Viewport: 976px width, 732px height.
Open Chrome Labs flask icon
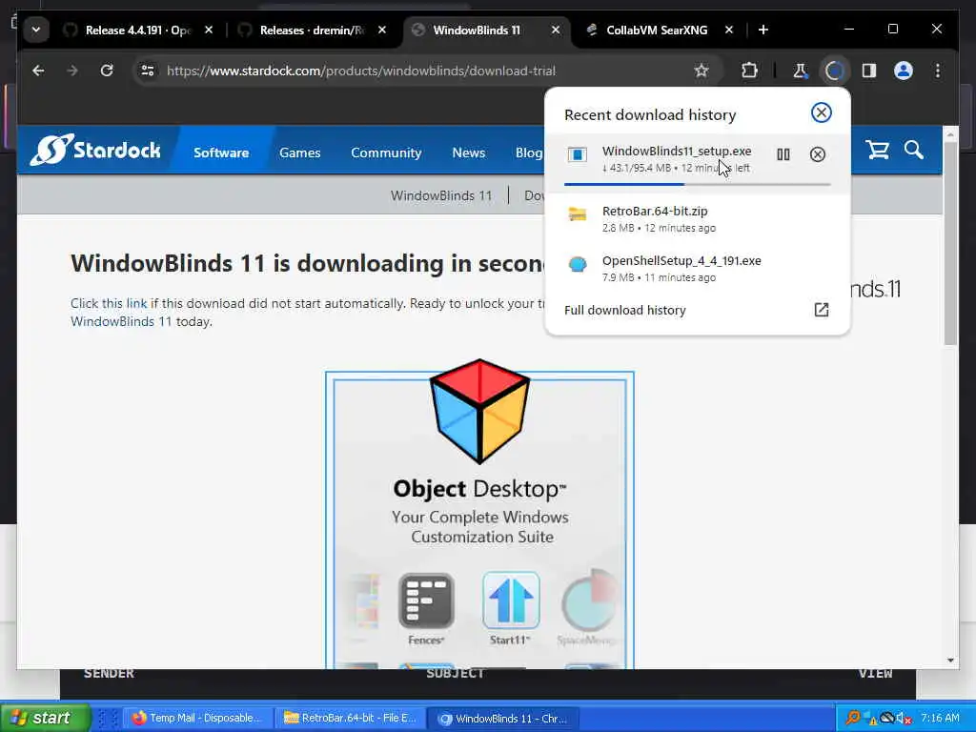coord(800,71)
